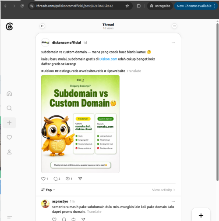Open the More menu at sidebar bottom
The image size is (219, 221).
tap(10, 217)
